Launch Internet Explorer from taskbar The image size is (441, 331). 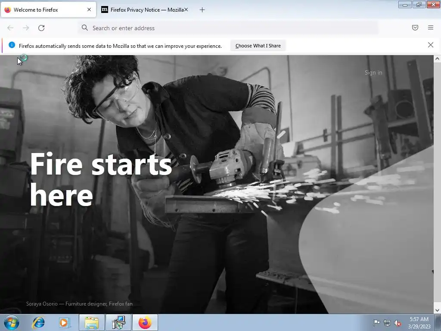38,322
